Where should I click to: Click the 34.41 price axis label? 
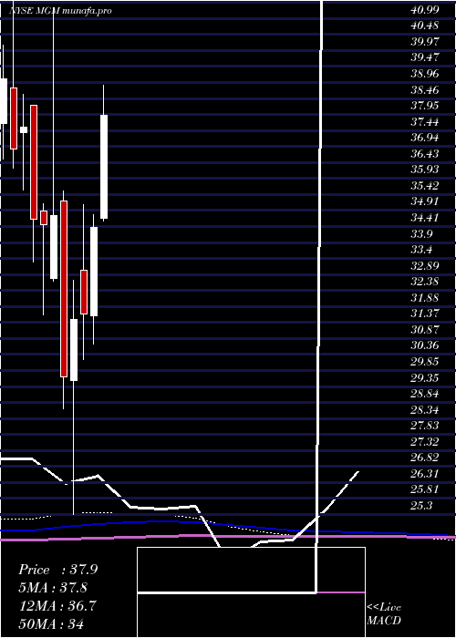tap(425, 218)
